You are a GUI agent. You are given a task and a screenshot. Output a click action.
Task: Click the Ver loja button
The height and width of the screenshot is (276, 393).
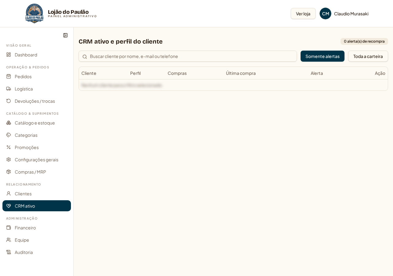(303, 13)
